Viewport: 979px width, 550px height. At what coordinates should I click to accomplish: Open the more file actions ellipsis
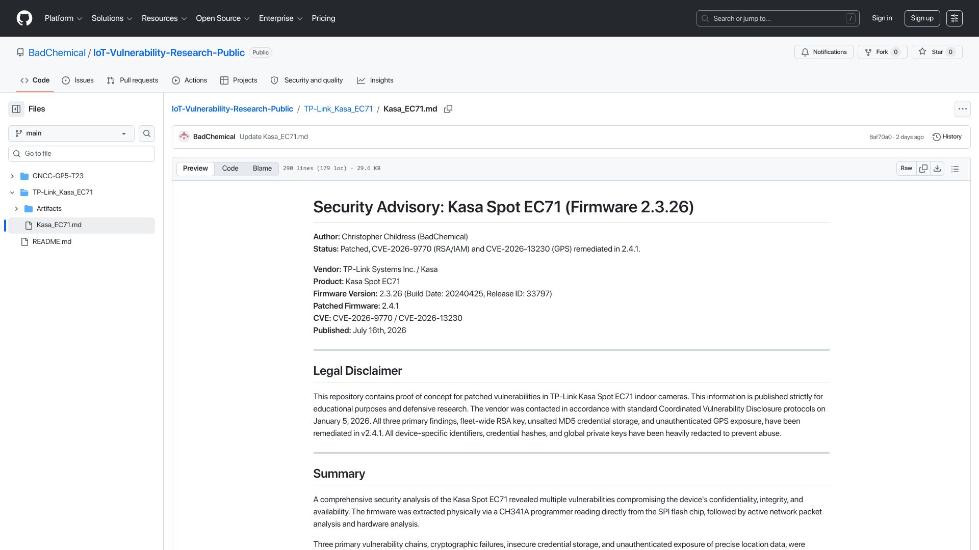pos(962,109)
